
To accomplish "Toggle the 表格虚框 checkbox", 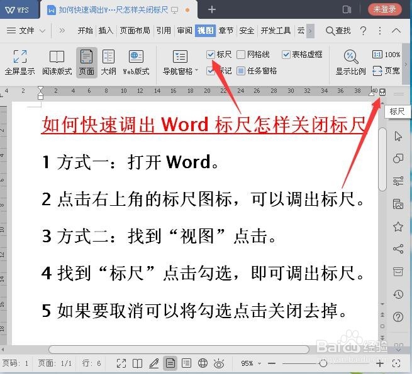I will tap(286, 55).
